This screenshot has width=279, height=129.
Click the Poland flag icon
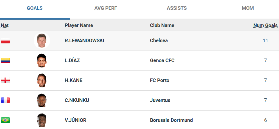pyautogui.click(x=5, y=41)
